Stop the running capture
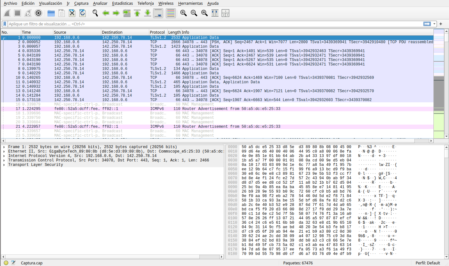This screenshot has width=449, height=266. pos(17,13)
